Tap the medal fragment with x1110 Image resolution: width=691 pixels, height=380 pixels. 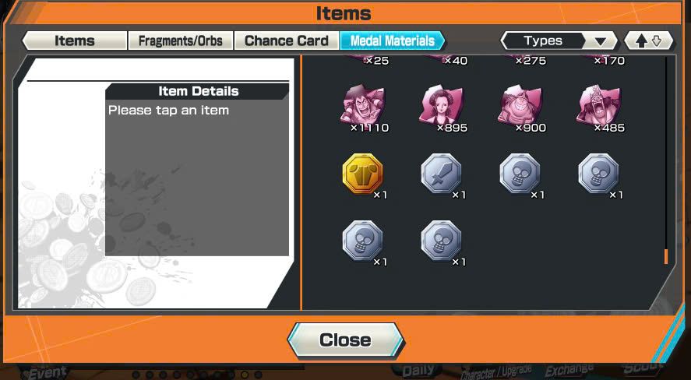362,106
